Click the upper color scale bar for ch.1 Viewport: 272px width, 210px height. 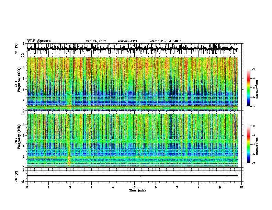pyautogui.click(x=249, y=88)
